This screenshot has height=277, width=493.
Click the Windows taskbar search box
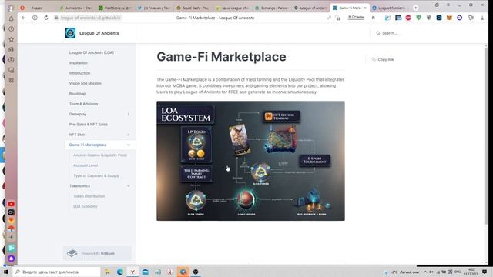pos(56,272)
